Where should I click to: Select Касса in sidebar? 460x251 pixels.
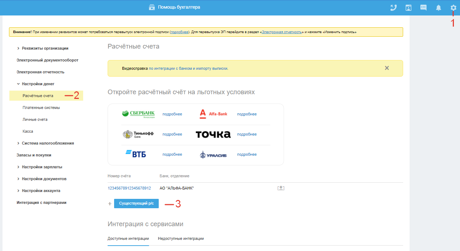click(x=28, y=131)
